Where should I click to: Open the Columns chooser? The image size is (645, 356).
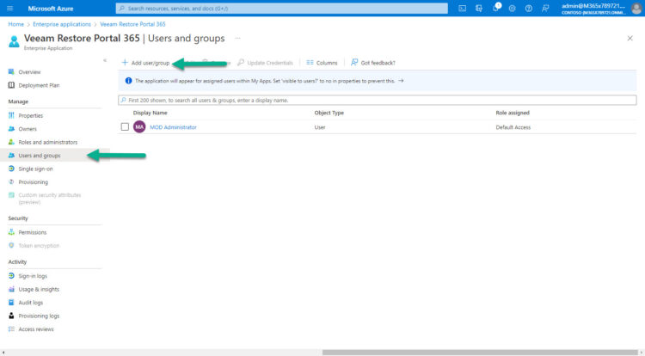(322, 63)
